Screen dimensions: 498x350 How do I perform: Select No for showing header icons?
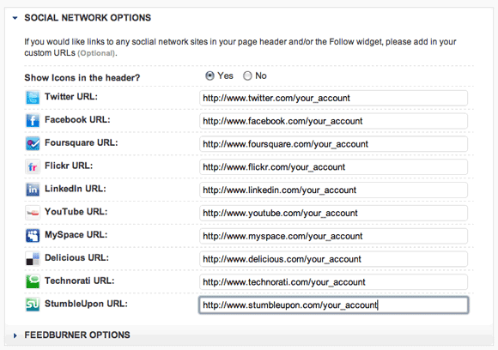[x=247, y=75]
